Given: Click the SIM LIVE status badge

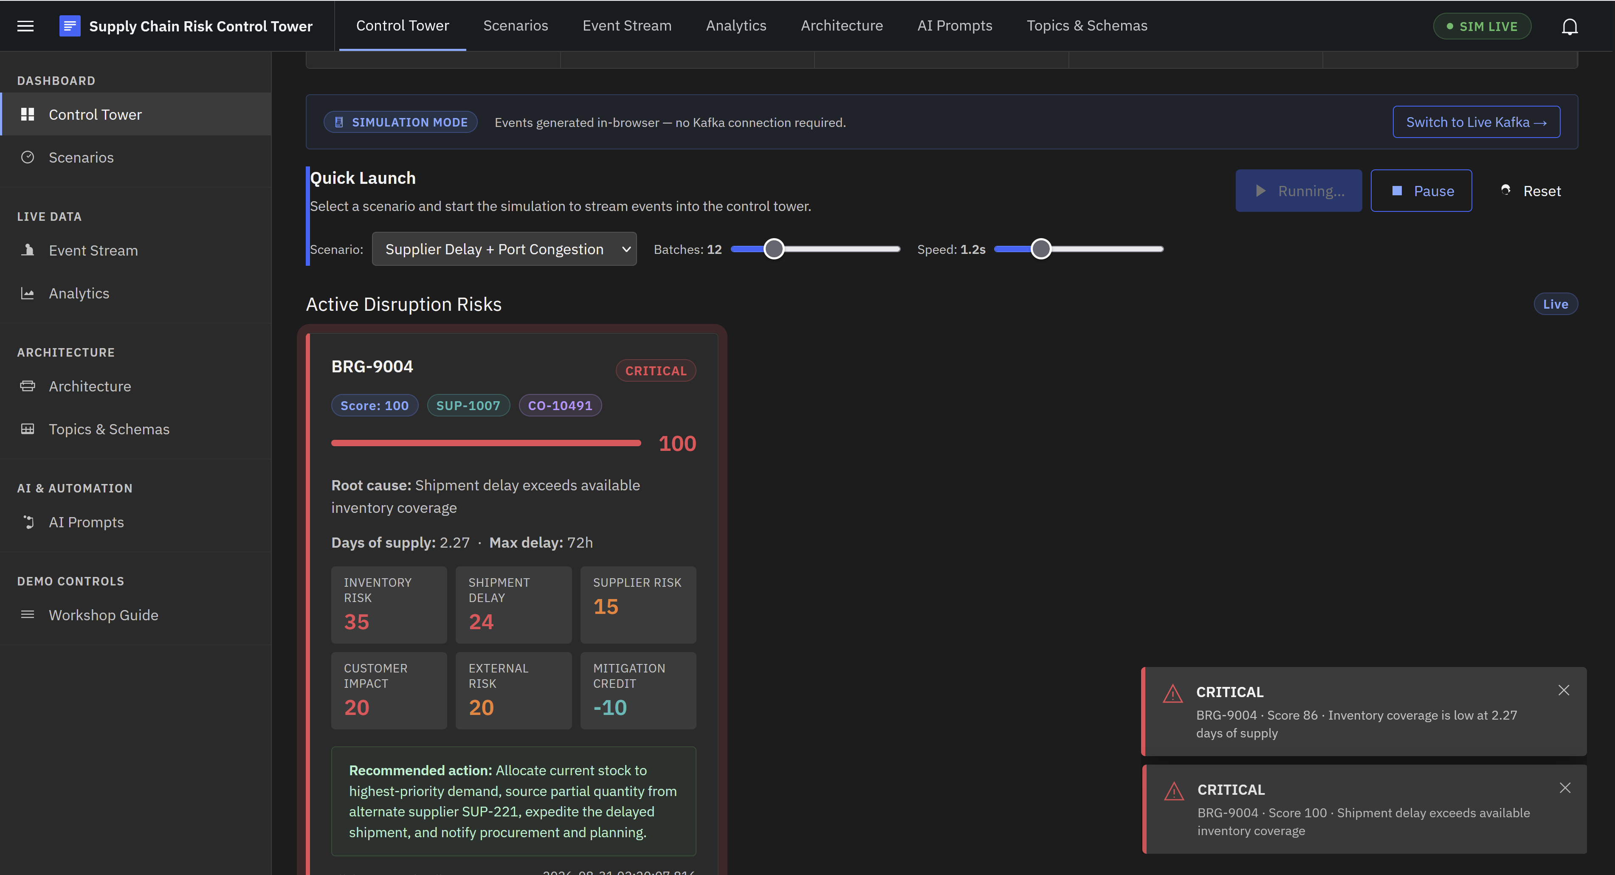Looking at the screenshot, I should (1482, 26).
